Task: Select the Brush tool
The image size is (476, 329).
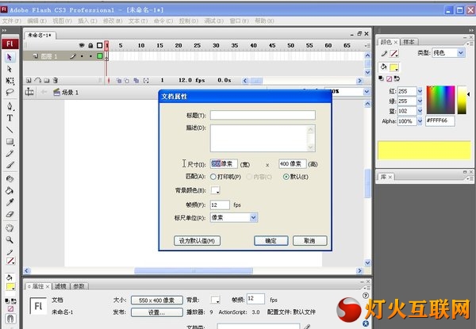Action: pyautogui.click(x=10, y=165)
